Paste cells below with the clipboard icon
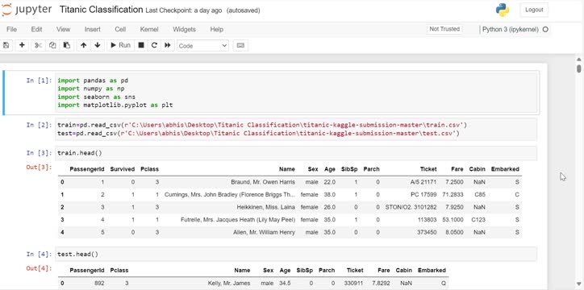This screenshot has width=584, height=290. [67, 45]
